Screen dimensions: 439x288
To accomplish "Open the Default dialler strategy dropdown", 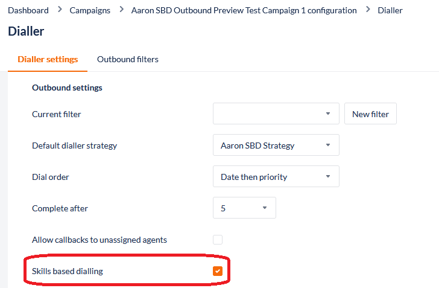I will 276,145.
